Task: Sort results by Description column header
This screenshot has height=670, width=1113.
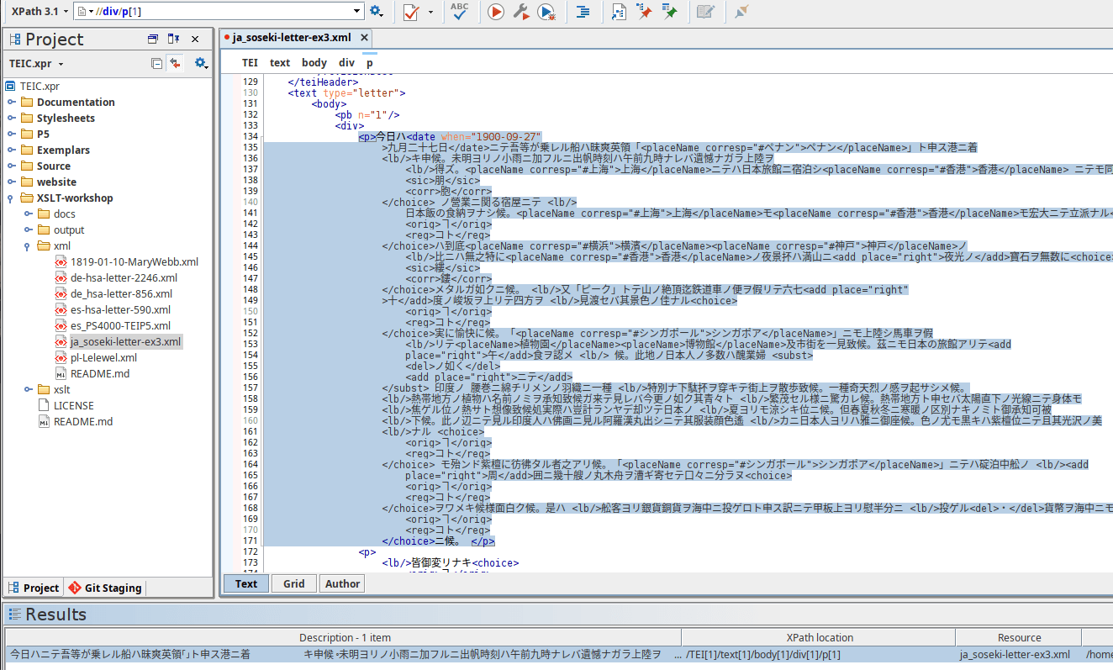Action: tap(345, 638)
